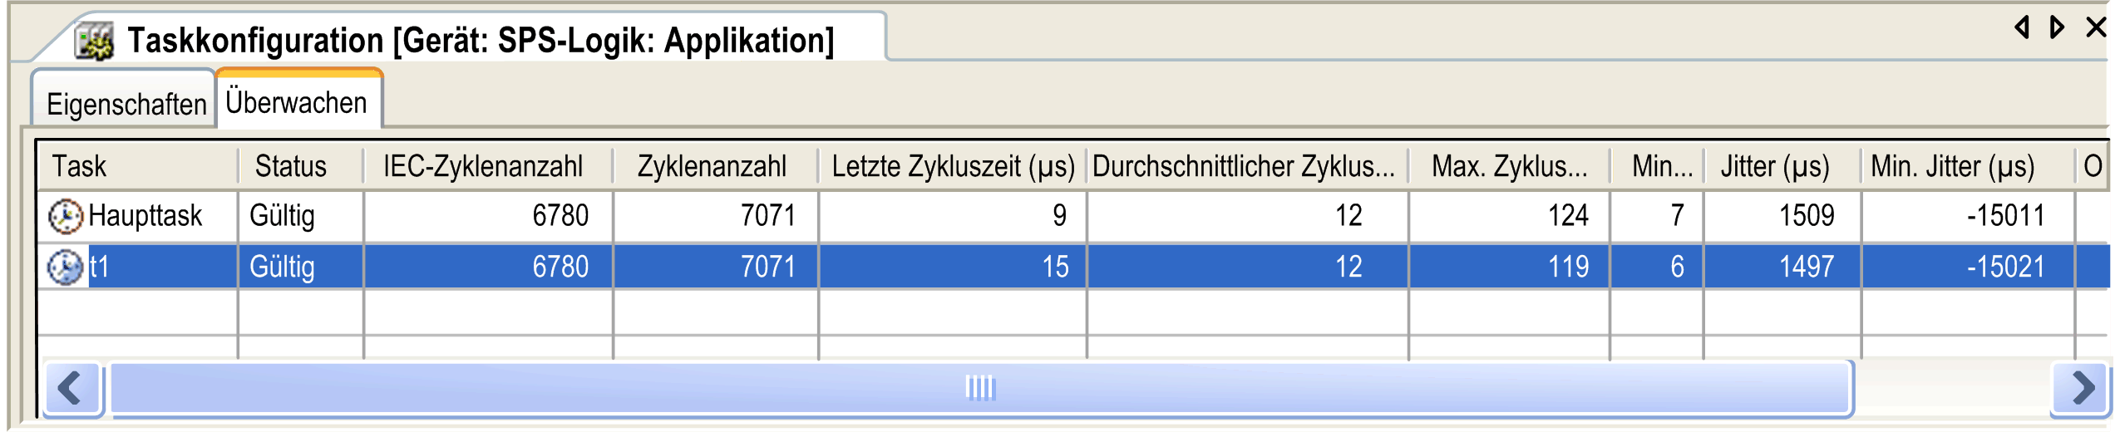Click the scroll right arrow button

pos(2080,388)
